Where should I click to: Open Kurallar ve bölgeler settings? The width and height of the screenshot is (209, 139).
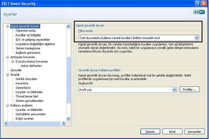coord(28,35)
